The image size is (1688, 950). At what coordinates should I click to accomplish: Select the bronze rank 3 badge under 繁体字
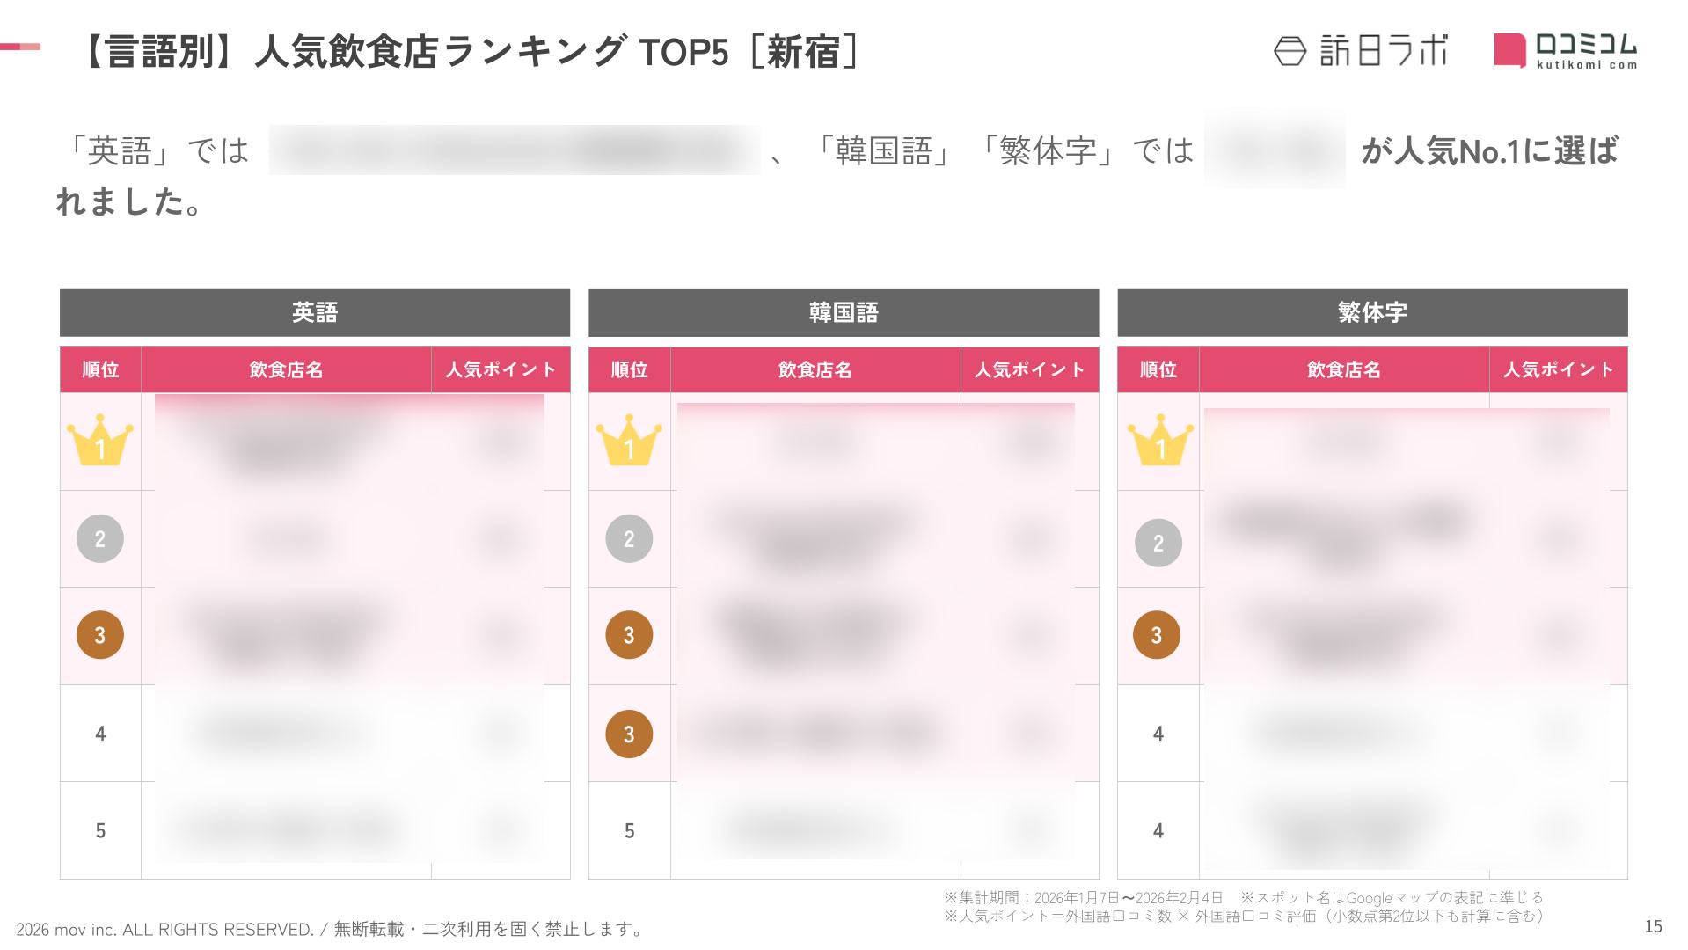point(1157,634)
